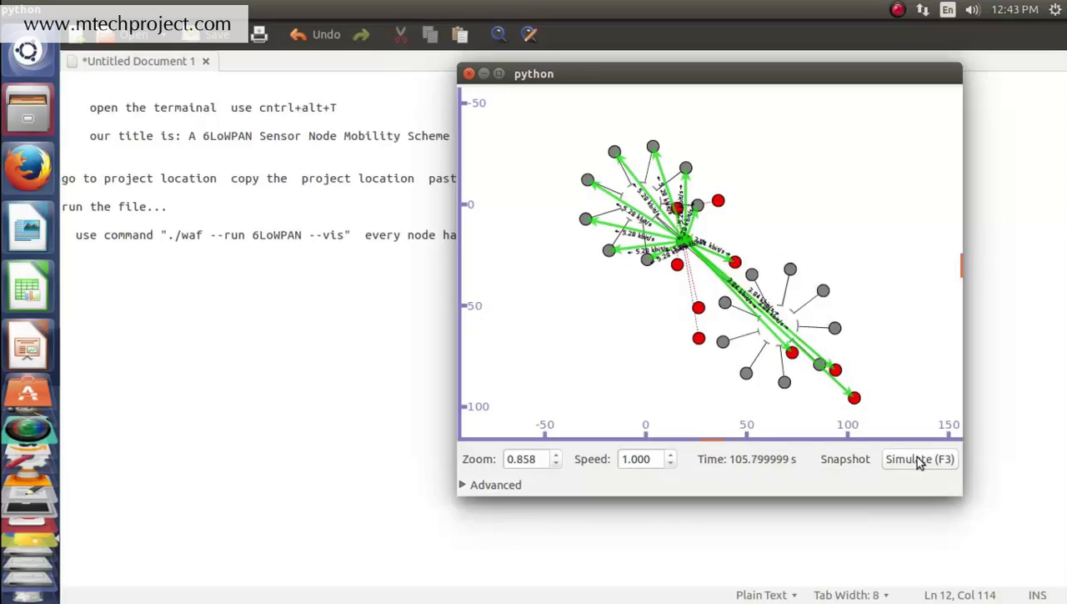This screenshot has height=604, width=1067.
Task: Open the Tab Width dropdown
Action: pyautogui.click(x=851, y=595)
